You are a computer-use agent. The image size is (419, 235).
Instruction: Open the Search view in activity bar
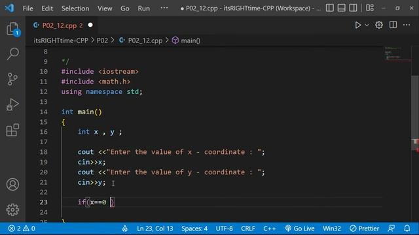coord(12,54)
